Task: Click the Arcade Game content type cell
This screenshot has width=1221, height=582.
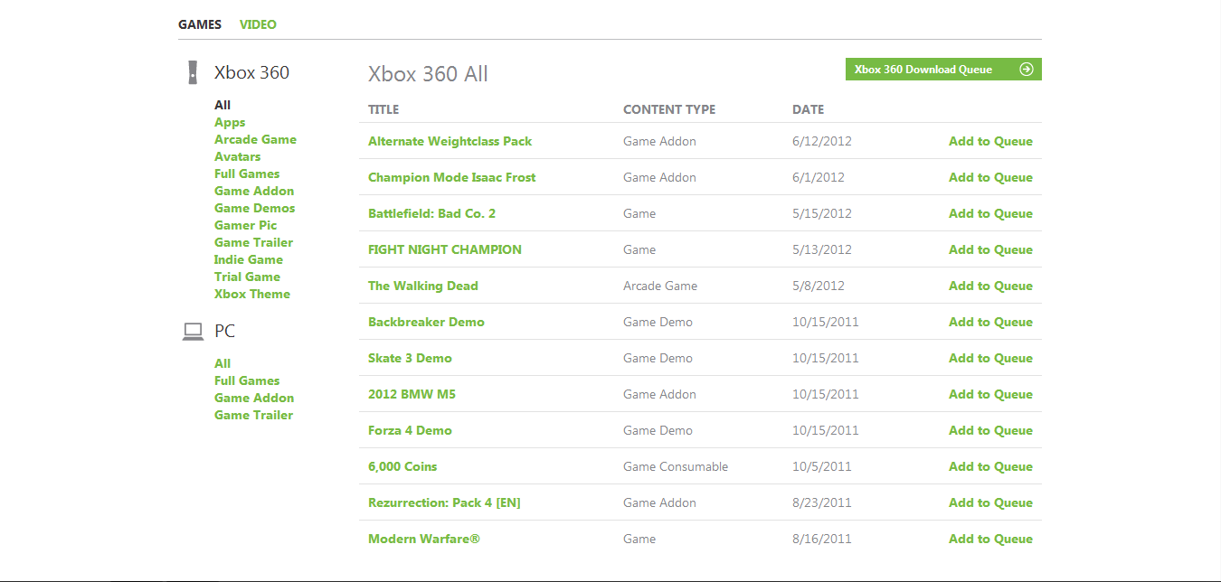Action: [x=660, y=286]
